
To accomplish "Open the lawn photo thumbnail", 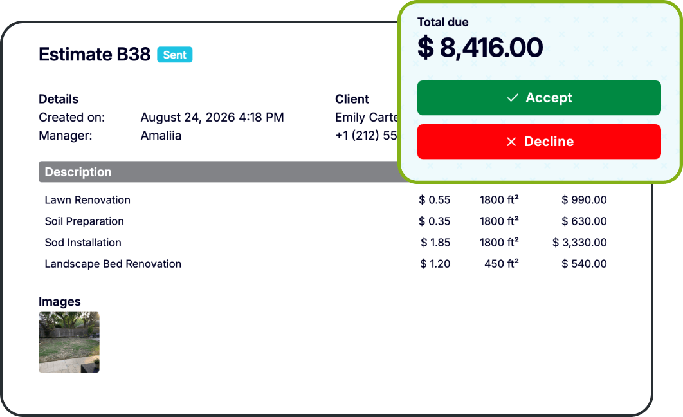I will point(69,342).
